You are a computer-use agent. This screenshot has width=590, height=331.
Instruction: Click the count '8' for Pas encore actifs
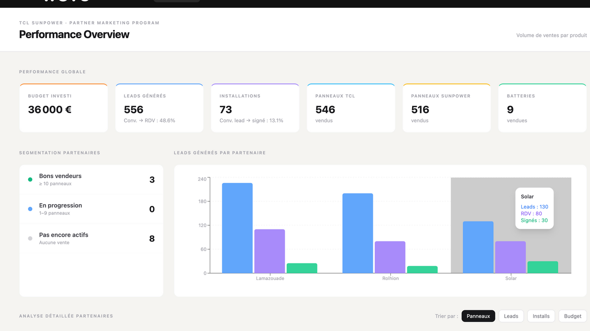pos(152,239)
